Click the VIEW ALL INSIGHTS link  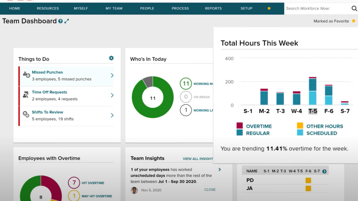(198, 159)
